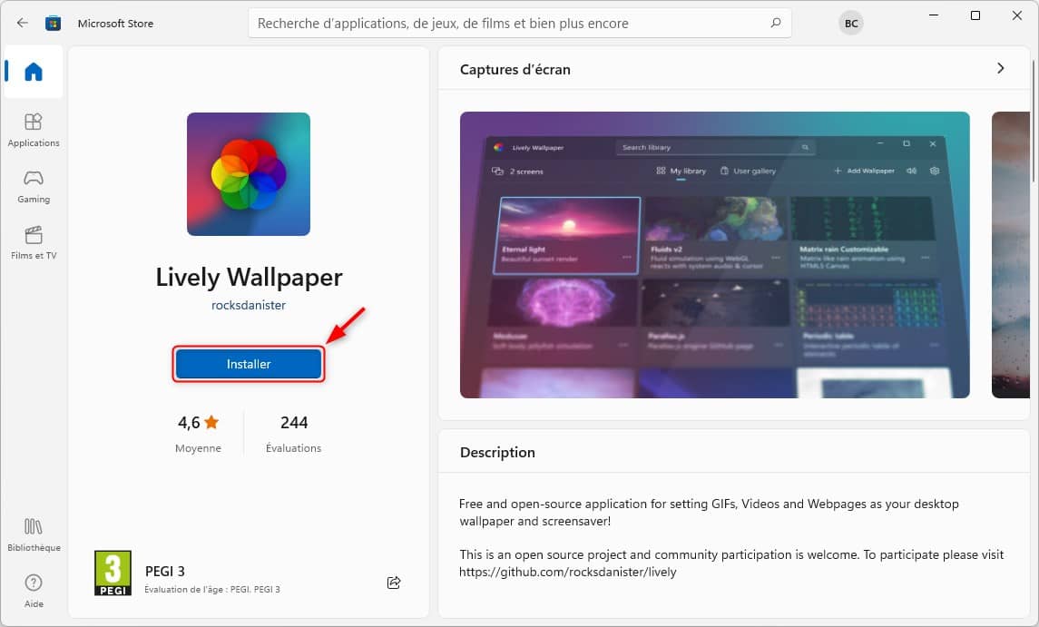Click the Lively Wallpaper title text
Image resolution: width=1039 pixels, height=627 pixels.
[249, 277]
